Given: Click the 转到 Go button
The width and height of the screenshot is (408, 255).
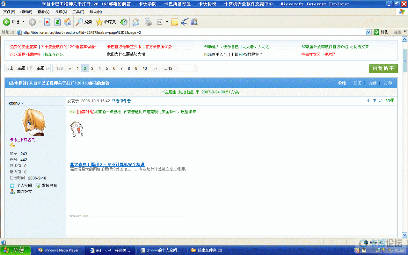Looking at the screenshot, I should click(381, 32).
